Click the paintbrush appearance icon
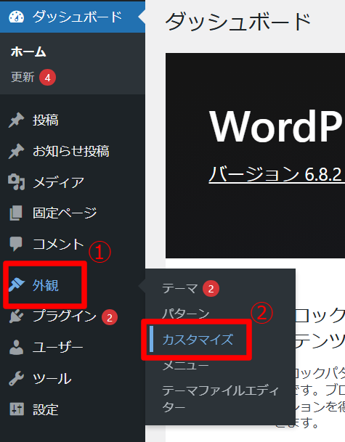The width and height of the screenshot is (345, 442). click(17, 285)
